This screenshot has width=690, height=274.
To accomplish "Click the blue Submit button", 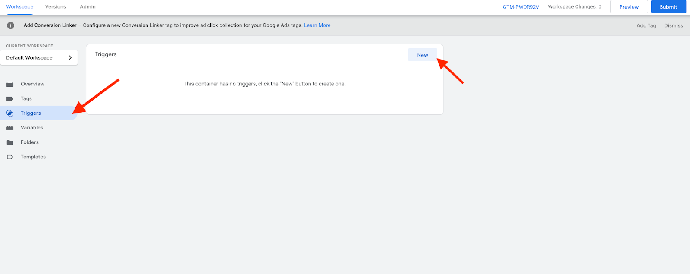I will pyautogui.click(x=668, y=7).
